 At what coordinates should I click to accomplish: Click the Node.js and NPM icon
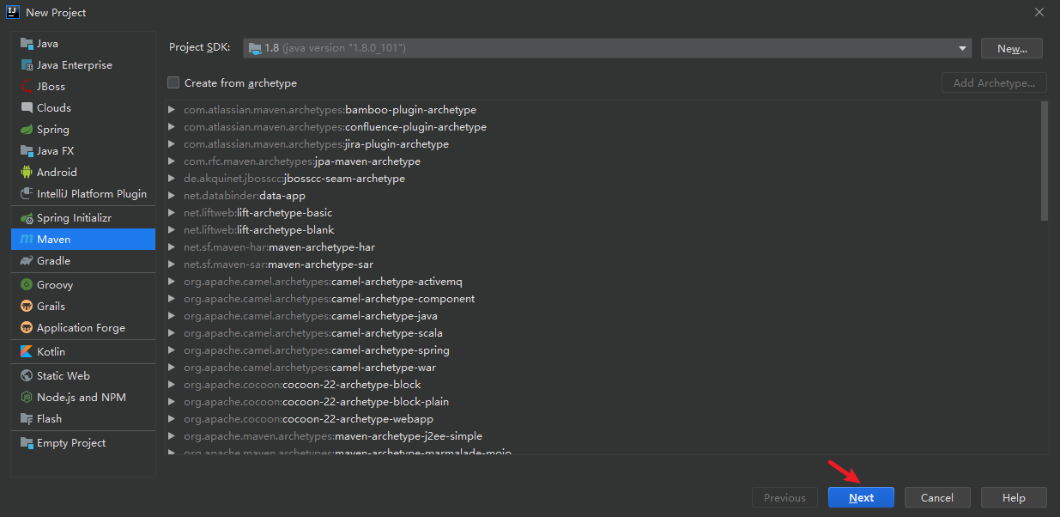tap(27, 398)
